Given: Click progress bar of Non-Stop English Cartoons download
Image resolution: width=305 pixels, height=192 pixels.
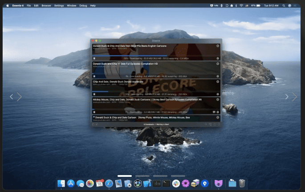Looking at the screenshot, I should click(156, 56).
